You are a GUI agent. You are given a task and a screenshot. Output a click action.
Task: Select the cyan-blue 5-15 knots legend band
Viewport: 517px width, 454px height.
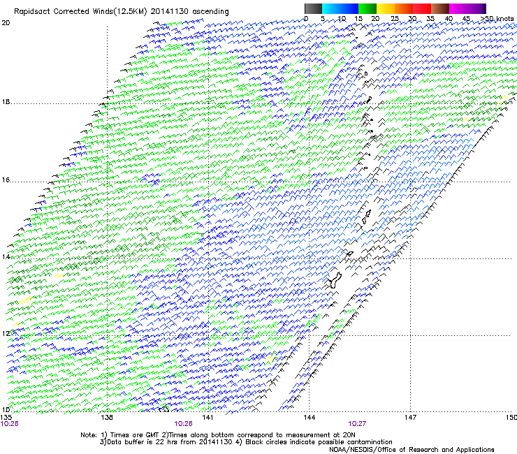coord(340,8)
